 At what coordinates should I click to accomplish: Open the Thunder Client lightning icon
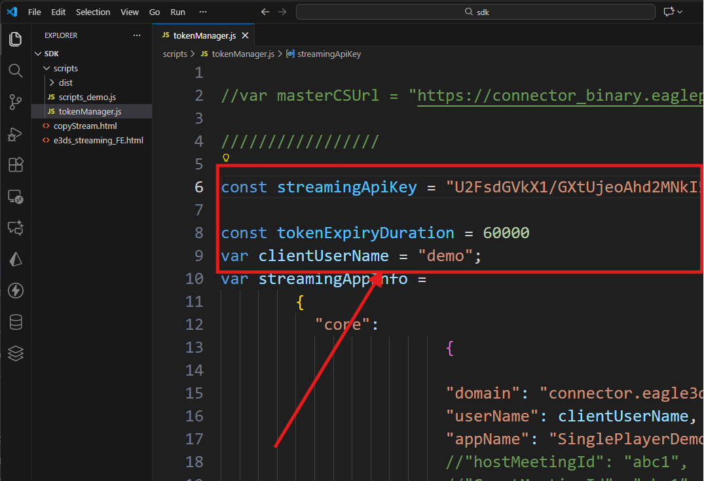point(16,291)
